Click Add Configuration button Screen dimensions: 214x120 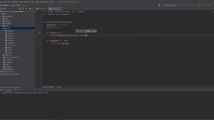click(x=171, y=5)
